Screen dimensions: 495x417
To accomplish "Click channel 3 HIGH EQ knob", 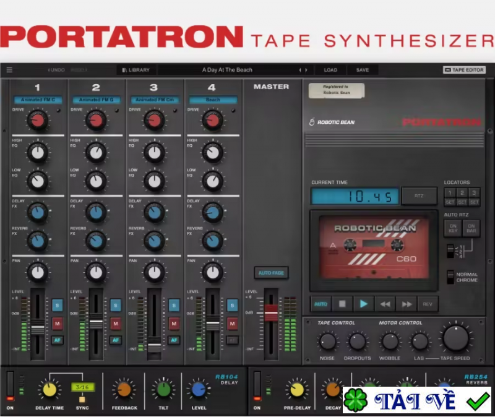I will pyautogui.click(x=154, y=153).
